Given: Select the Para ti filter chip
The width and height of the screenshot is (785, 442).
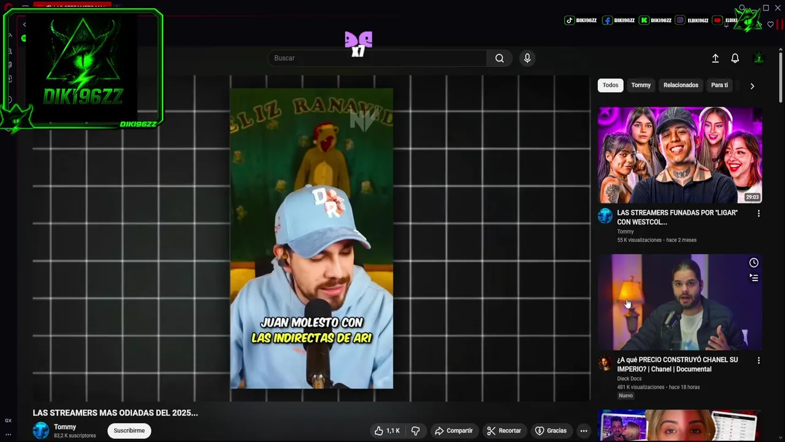Looking at the screenshot, I should (719, 85).
